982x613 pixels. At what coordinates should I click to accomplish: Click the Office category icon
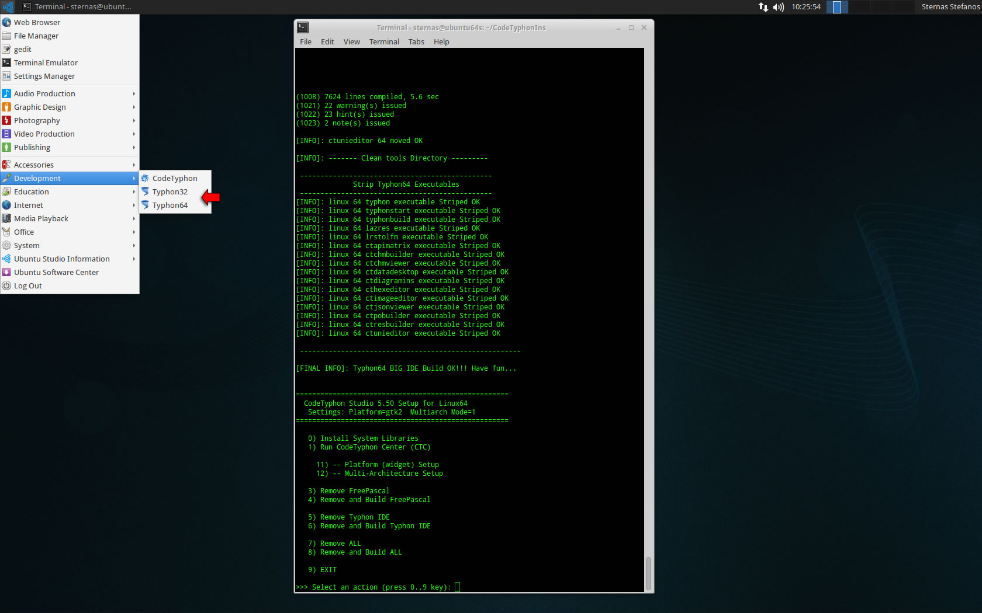coord(6,232)
